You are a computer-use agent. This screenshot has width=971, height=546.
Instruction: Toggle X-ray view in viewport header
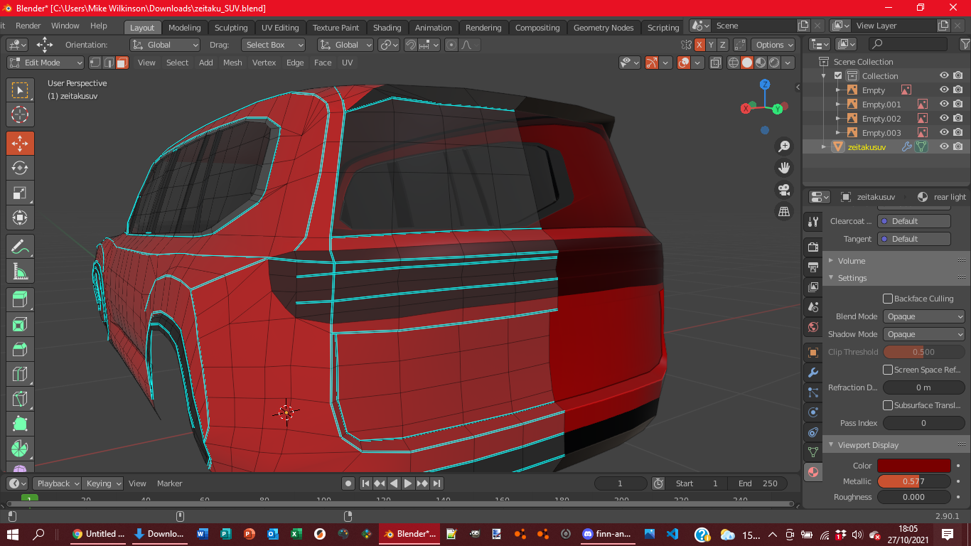[x=716, y=63]
